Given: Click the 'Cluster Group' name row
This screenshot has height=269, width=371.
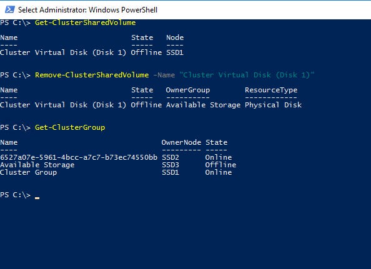Looking at the screenshot, I should click(28, 172).
